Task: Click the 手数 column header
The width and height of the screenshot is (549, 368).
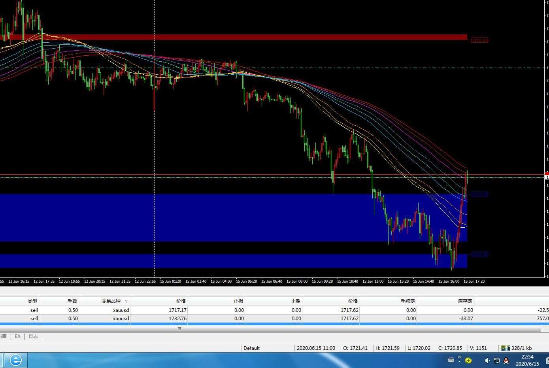Action: tap(72, 301)
